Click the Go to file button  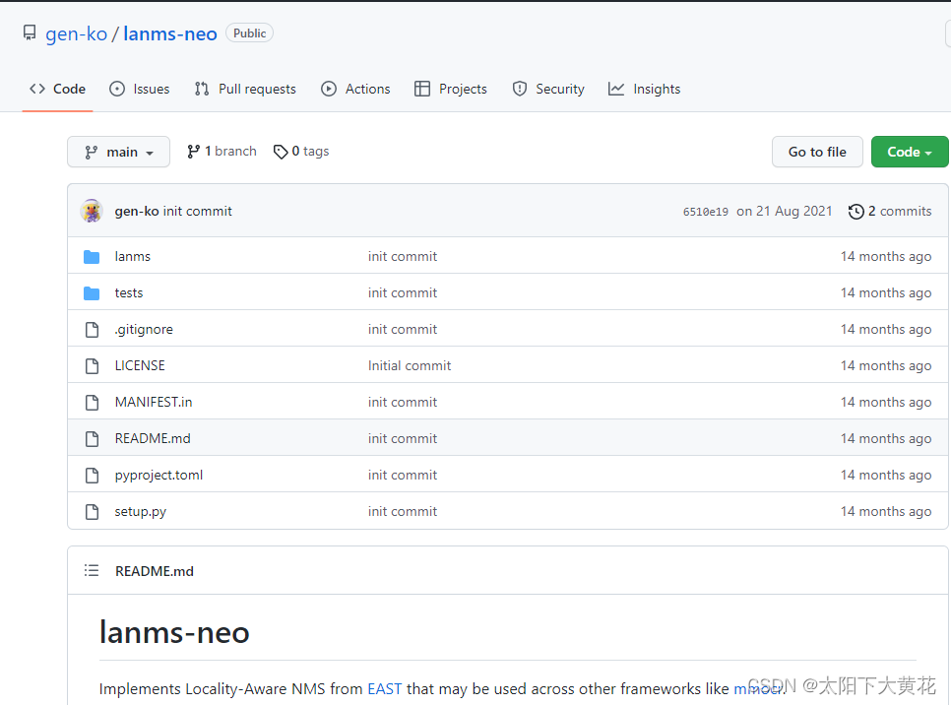(x=817, y=152)
